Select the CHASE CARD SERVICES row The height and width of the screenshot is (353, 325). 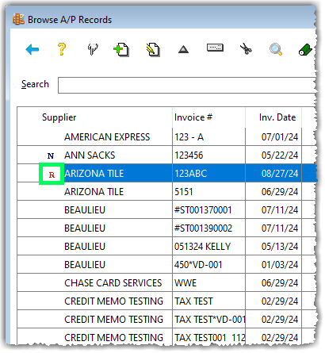pos(167,283)
